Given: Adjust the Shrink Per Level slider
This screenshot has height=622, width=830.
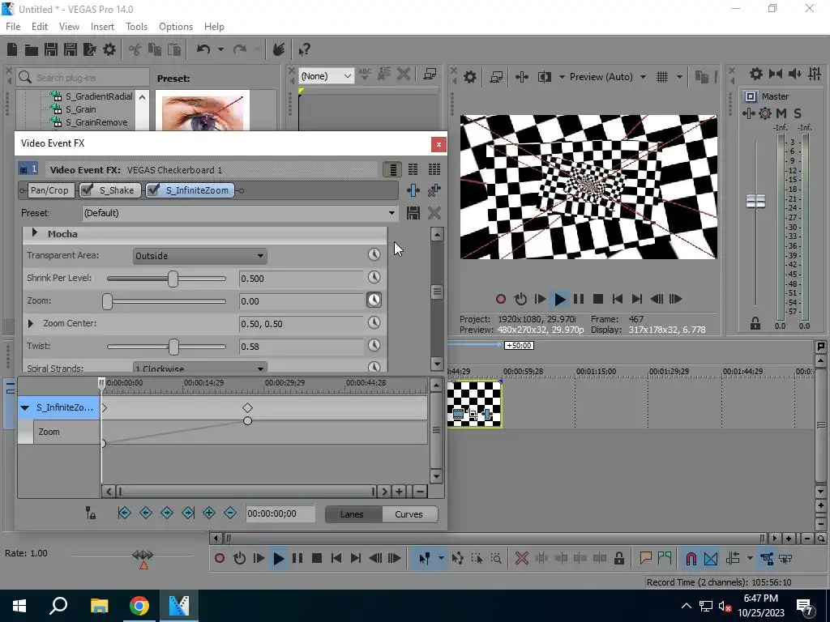Looking at the screenshot, I should coord(173,279).
